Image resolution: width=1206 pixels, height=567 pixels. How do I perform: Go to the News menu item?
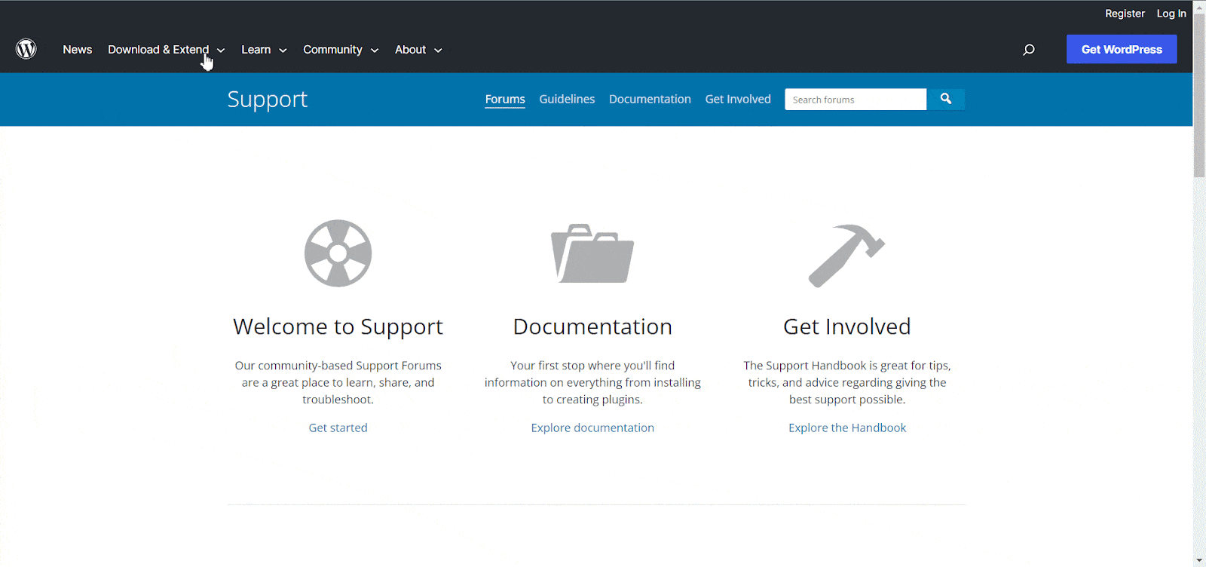click(x=77, y=50)
